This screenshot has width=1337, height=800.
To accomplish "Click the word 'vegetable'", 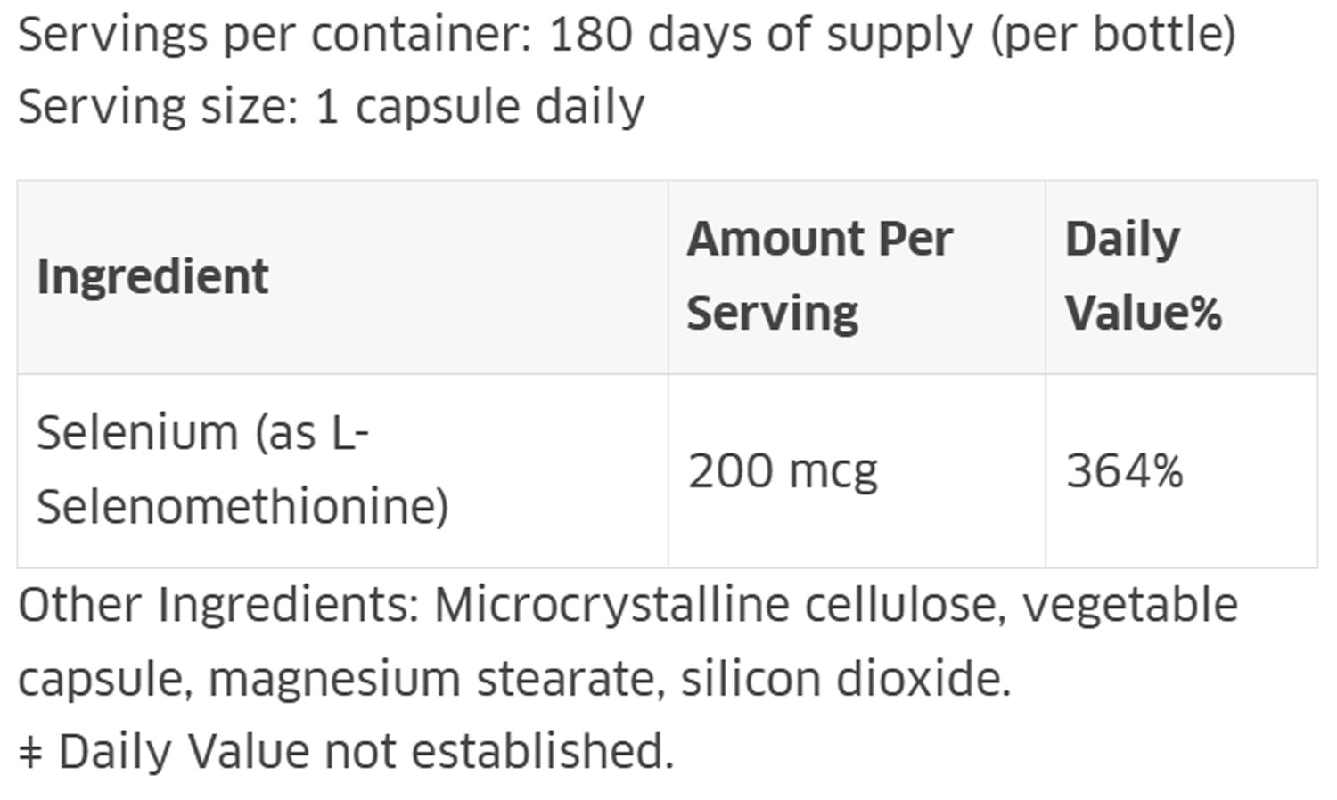I will coord(1129,606).
